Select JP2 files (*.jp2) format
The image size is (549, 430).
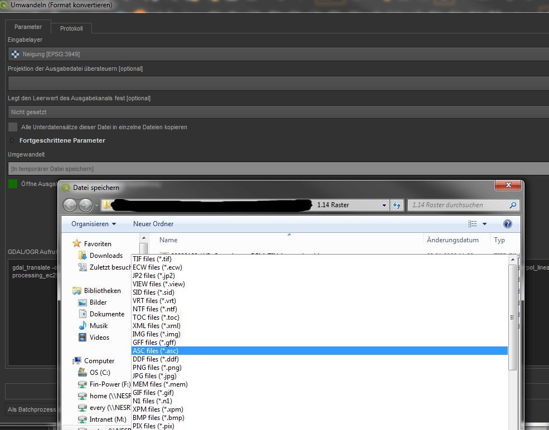click(x=320, y=276)
